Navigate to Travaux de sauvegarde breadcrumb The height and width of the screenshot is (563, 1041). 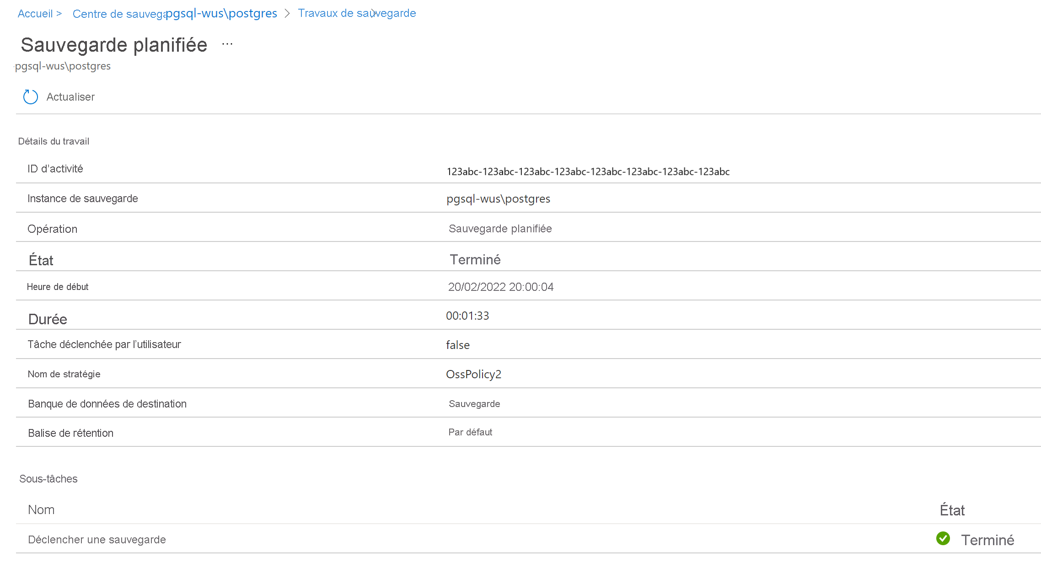click(357, 13)
